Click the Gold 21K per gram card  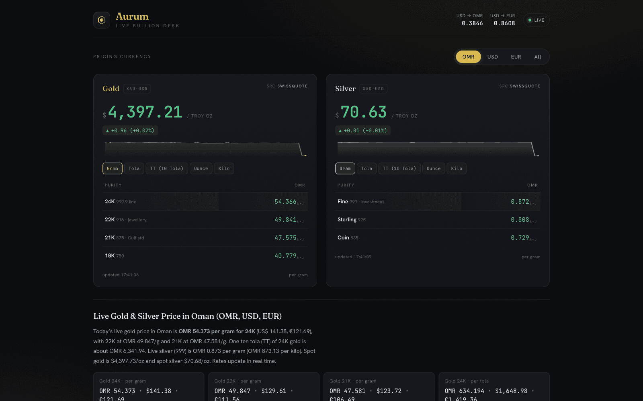379,387
